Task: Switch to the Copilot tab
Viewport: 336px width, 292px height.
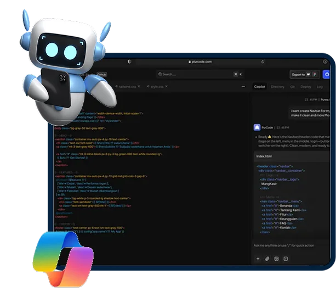Action: pyautogui.click(x=259, y=87)
